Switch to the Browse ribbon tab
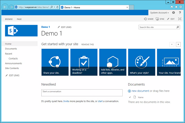The image size is (185, 123). [9, 19]
